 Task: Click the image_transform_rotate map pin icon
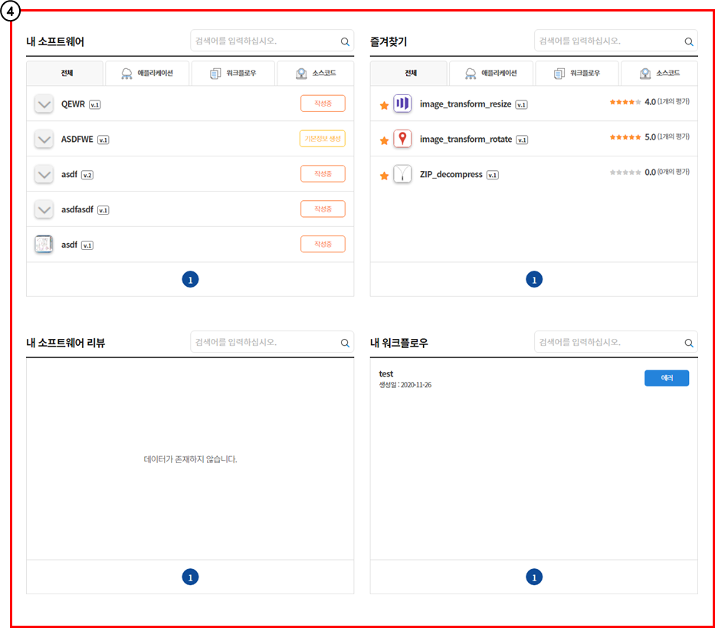(x=403, y=139)
